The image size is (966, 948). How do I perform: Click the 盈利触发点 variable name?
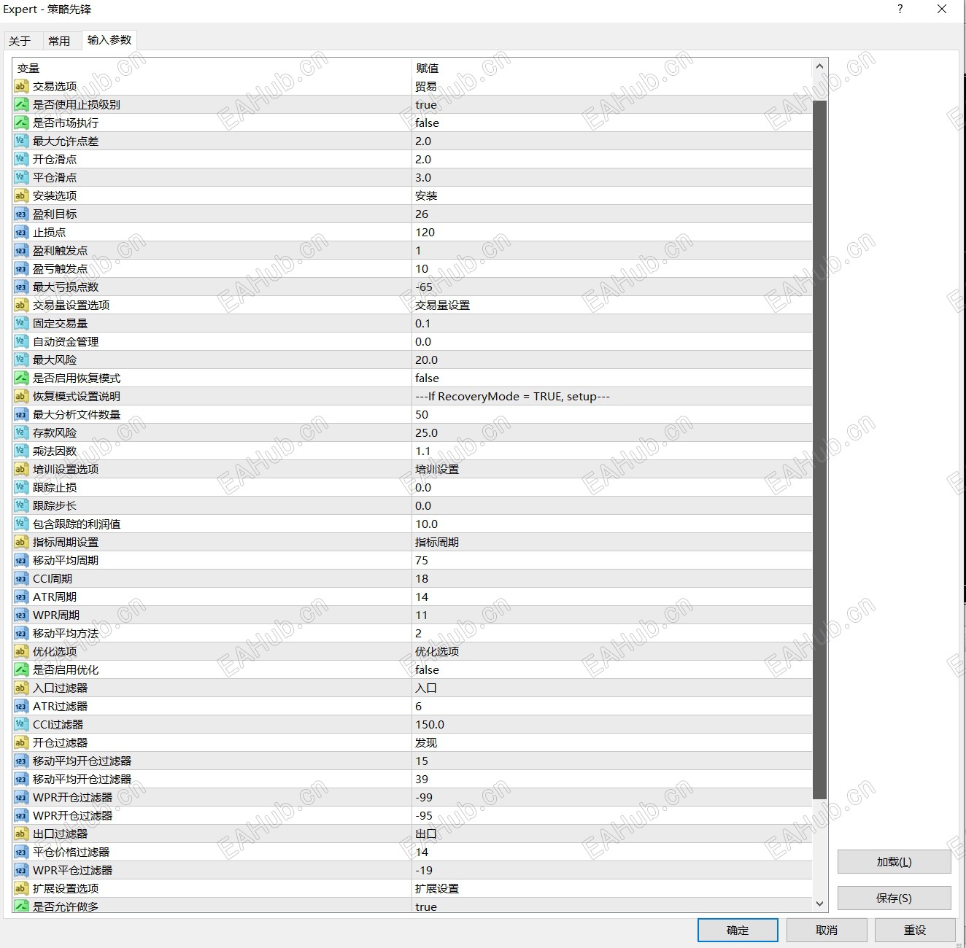tap(60, 250)
